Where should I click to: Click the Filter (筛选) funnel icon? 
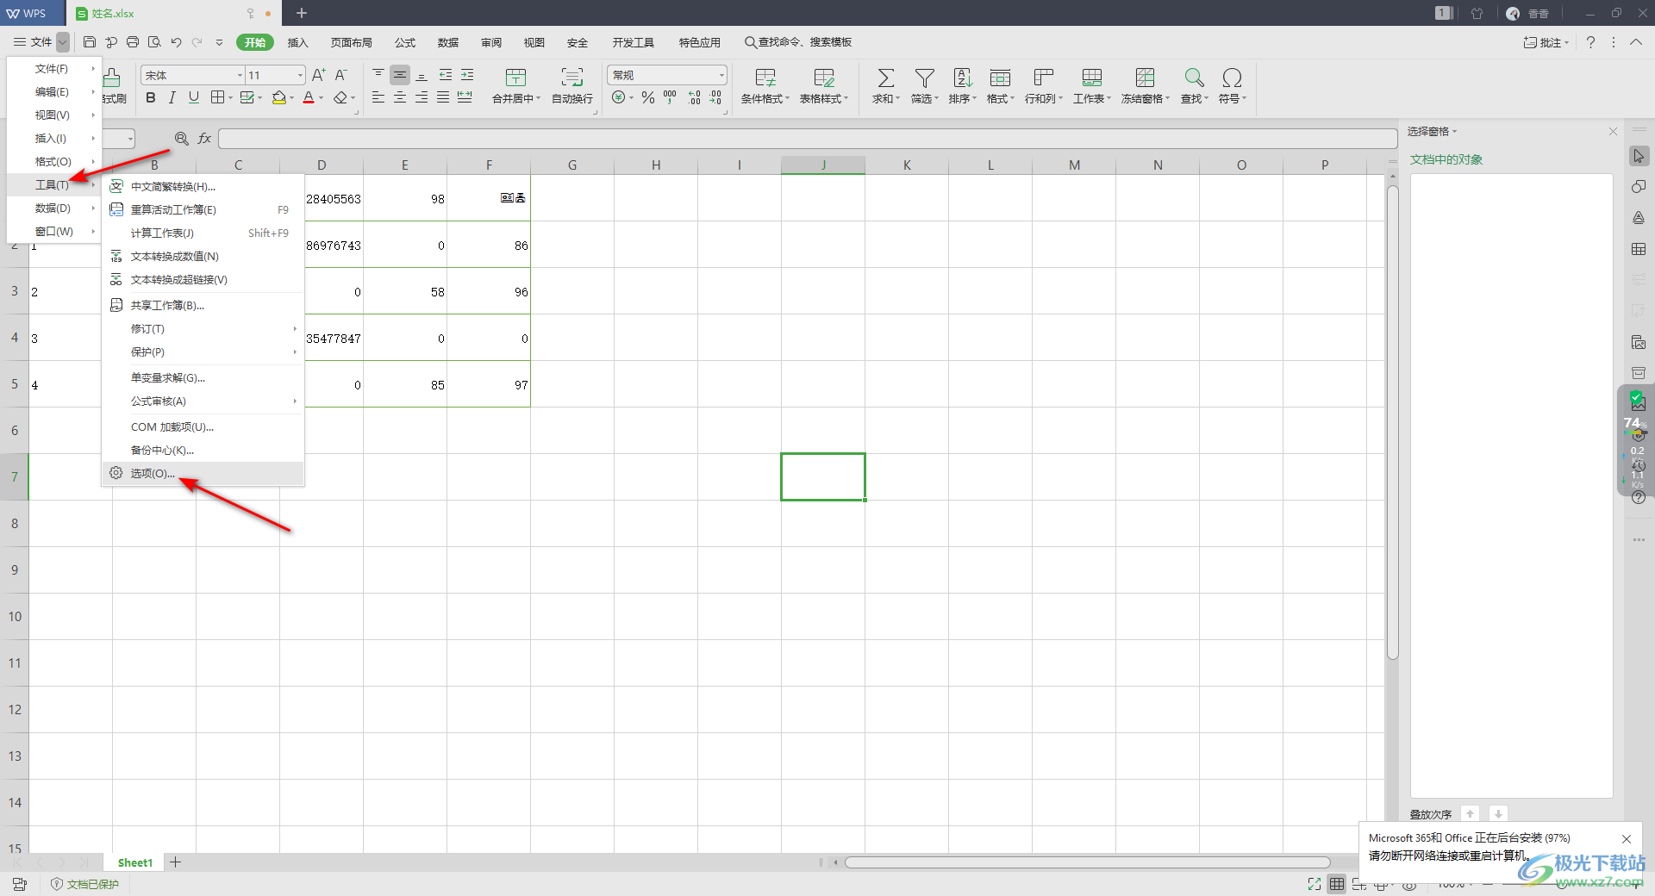924,78
